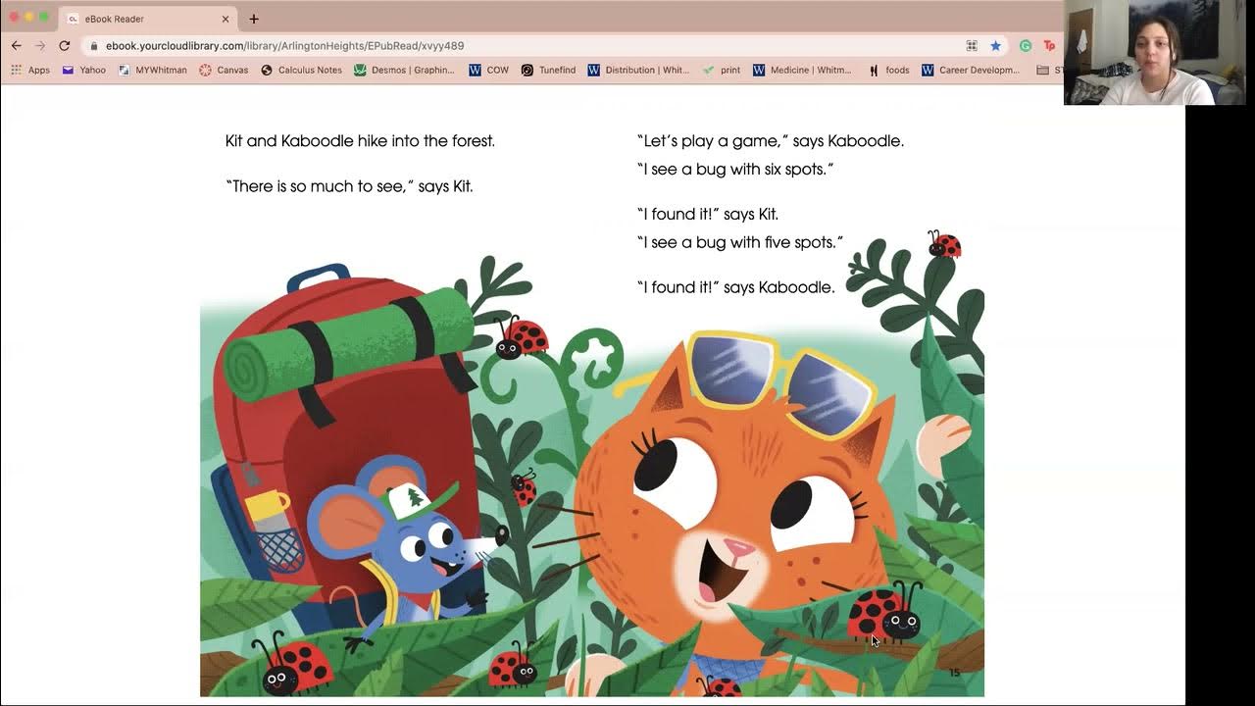The image size is (1255, 706).
Task: Open the COW bookmark
Action: click(489, 71)
